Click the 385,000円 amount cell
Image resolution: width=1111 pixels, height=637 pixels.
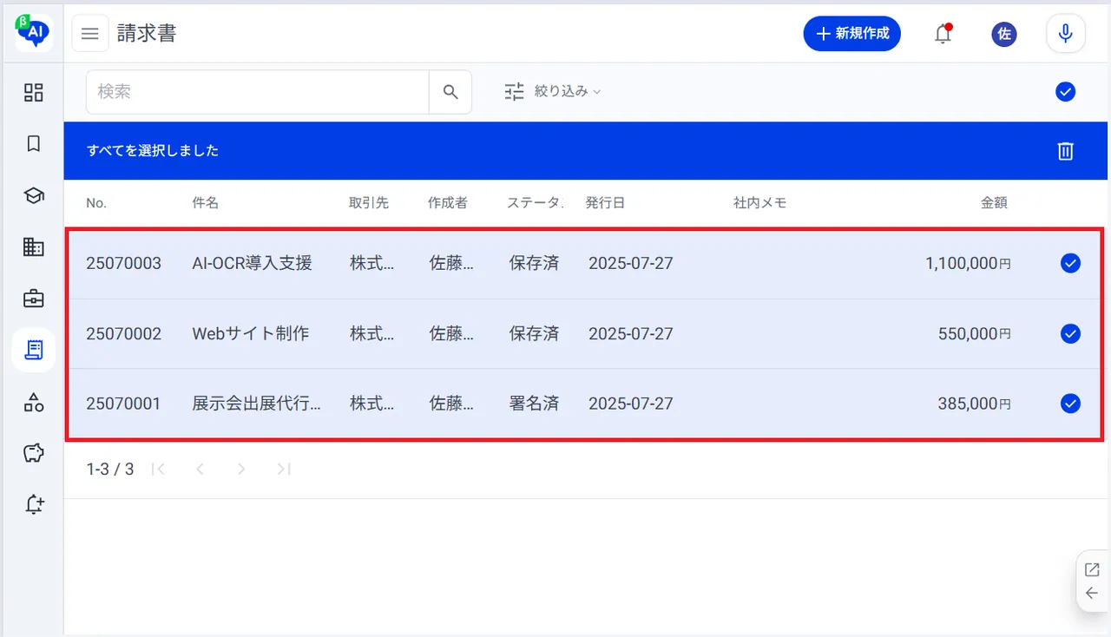[x=975, y=404]
